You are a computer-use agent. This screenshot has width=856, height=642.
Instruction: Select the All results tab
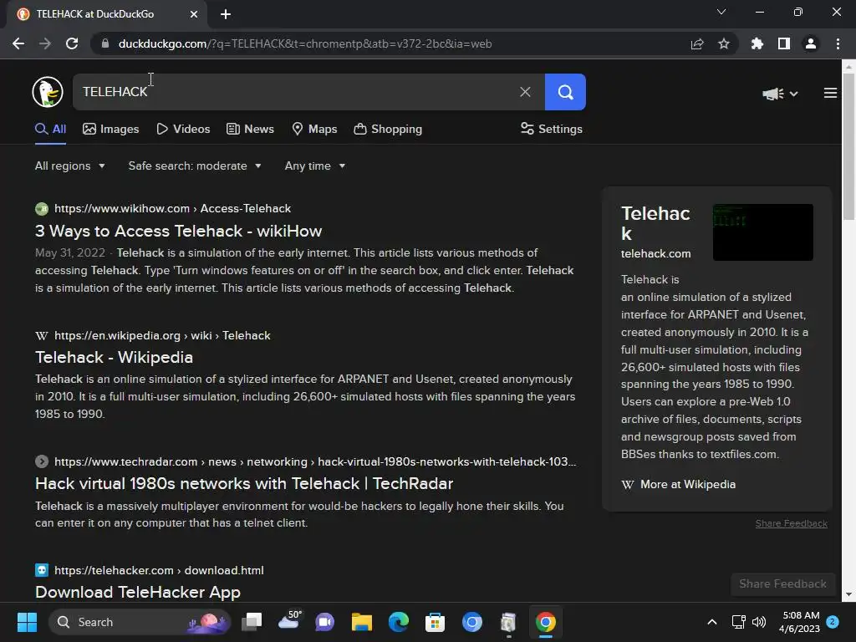point(50,130)
